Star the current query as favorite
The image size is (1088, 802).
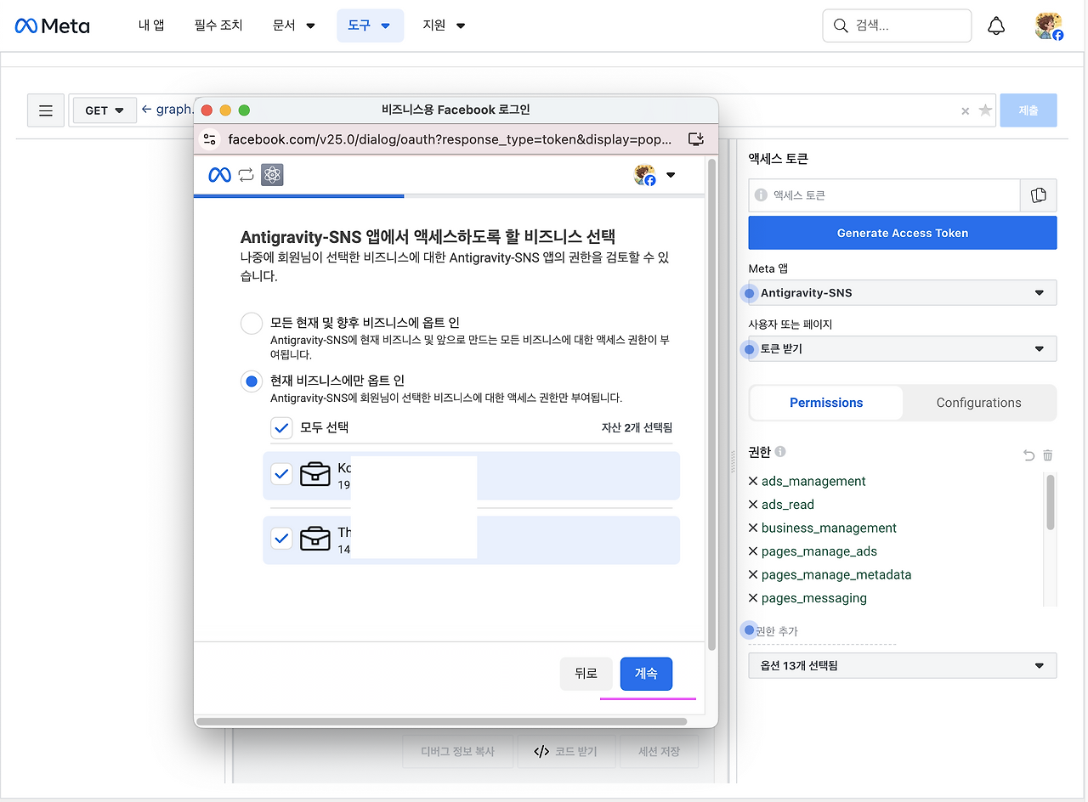(985, 110)
